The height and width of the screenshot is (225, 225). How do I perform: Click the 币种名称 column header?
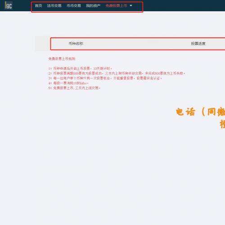pos(76,44)
